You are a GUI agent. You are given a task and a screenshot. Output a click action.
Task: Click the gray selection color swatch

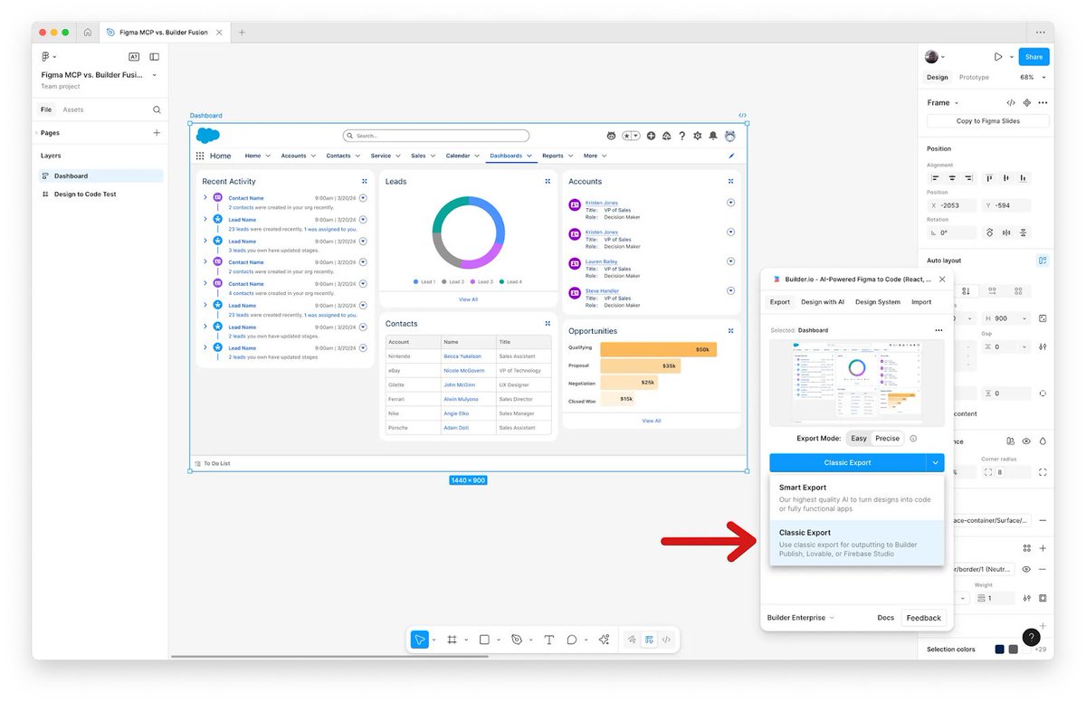click(1014, 650)
